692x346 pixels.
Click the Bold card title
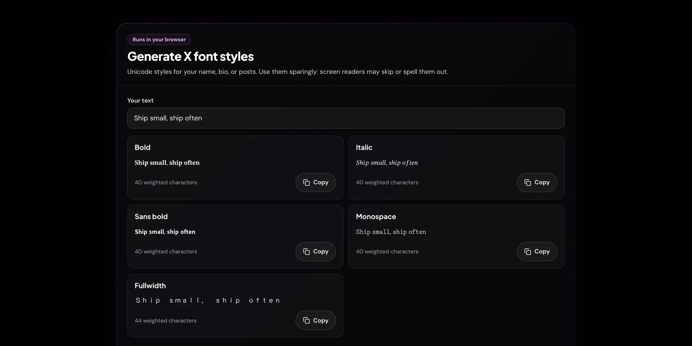click(143, 148)
